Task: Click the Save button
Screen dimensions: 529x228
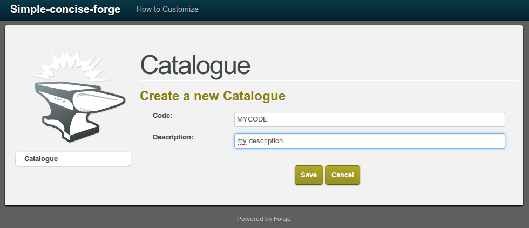Action: 309,175
